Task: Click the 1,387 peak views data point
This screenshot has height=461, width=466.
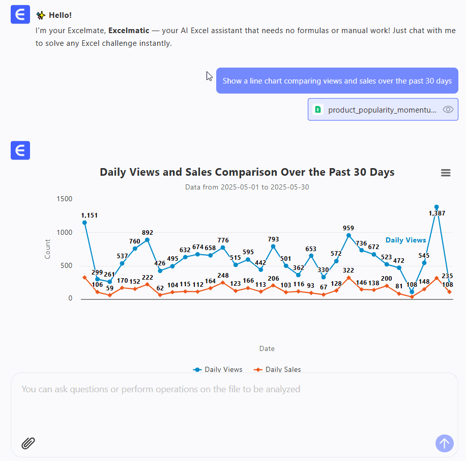Action: pyautogui.click(x=436, y=207)
